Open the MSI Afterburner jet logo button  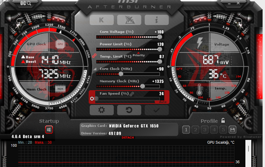point(129,20)
